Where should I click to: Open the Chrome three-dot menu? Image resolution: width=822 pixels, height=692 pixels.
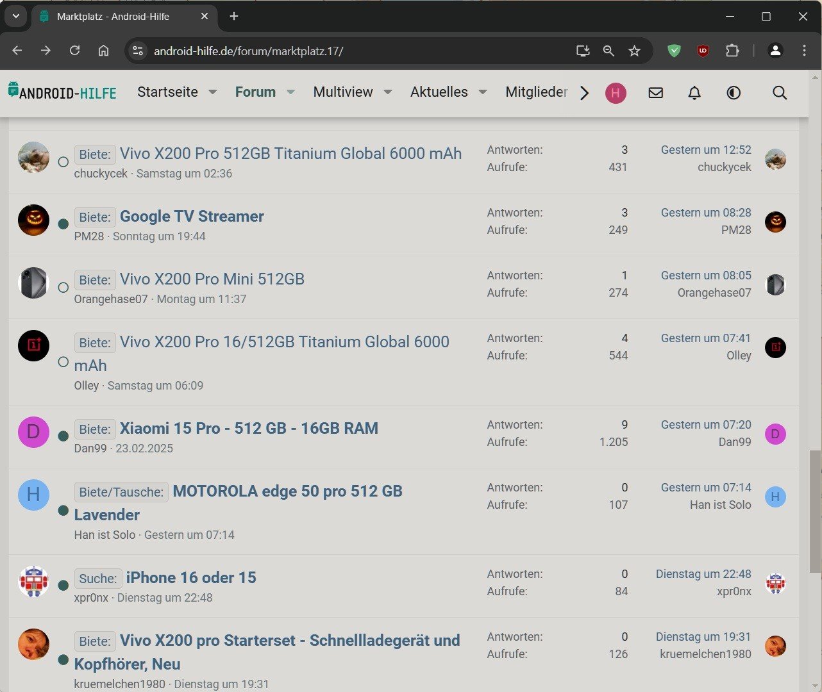pyautogui.click(x=804, y=51)
